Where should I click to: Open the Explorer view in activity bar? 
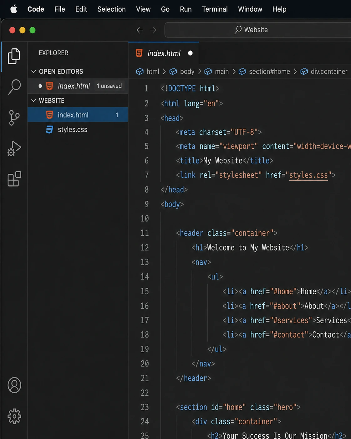click(x=14, y=56)
